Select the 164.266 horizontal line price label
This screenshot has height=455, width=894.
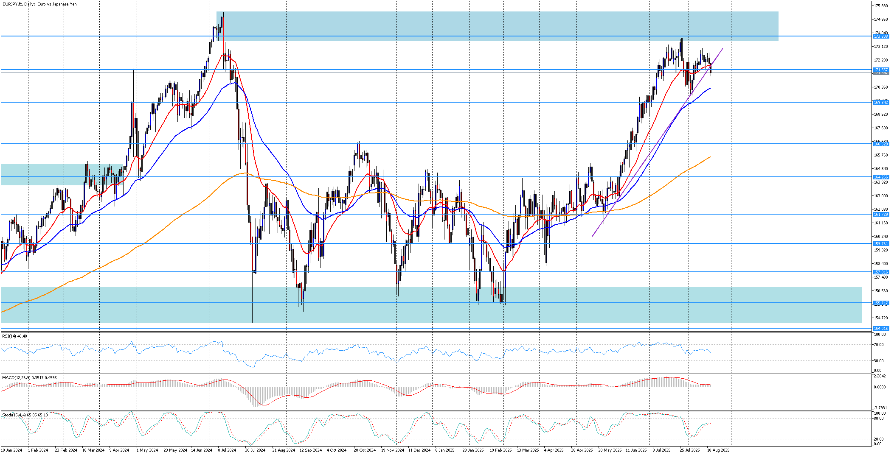(x=880, y=177)
